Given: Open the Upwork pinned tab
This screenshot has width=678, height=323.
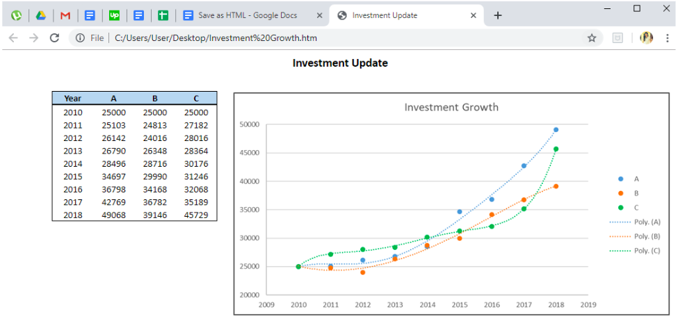Looking at the screenshot, I should pyautogui.click(x=114, y=15).
